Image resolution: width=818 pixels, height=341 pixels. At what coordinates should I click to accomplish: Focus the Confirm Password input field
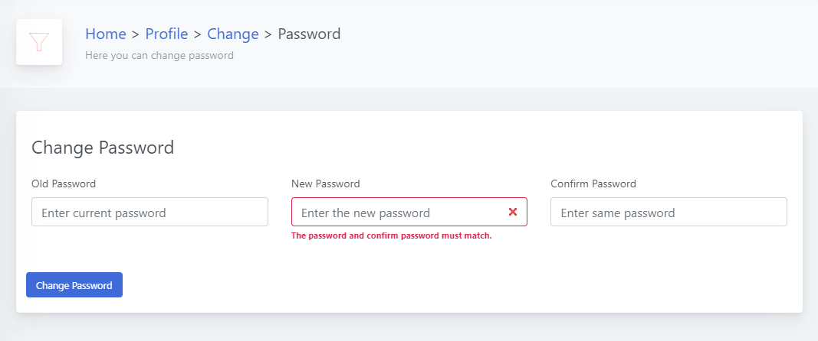[x=669, y=212]
